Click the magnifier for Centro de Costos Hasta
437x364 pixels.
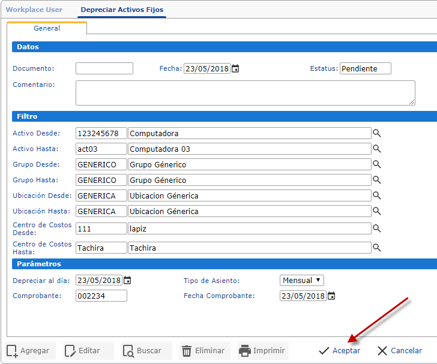click(x=377, y=248)
